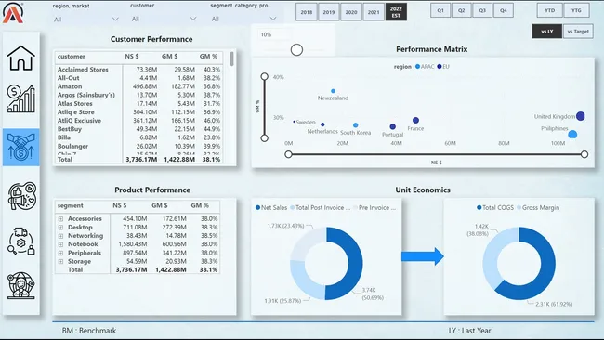This screenshot has height=340, width=604.
Task: Click the Pre Invoice legend item
Action: pos(374,207)
